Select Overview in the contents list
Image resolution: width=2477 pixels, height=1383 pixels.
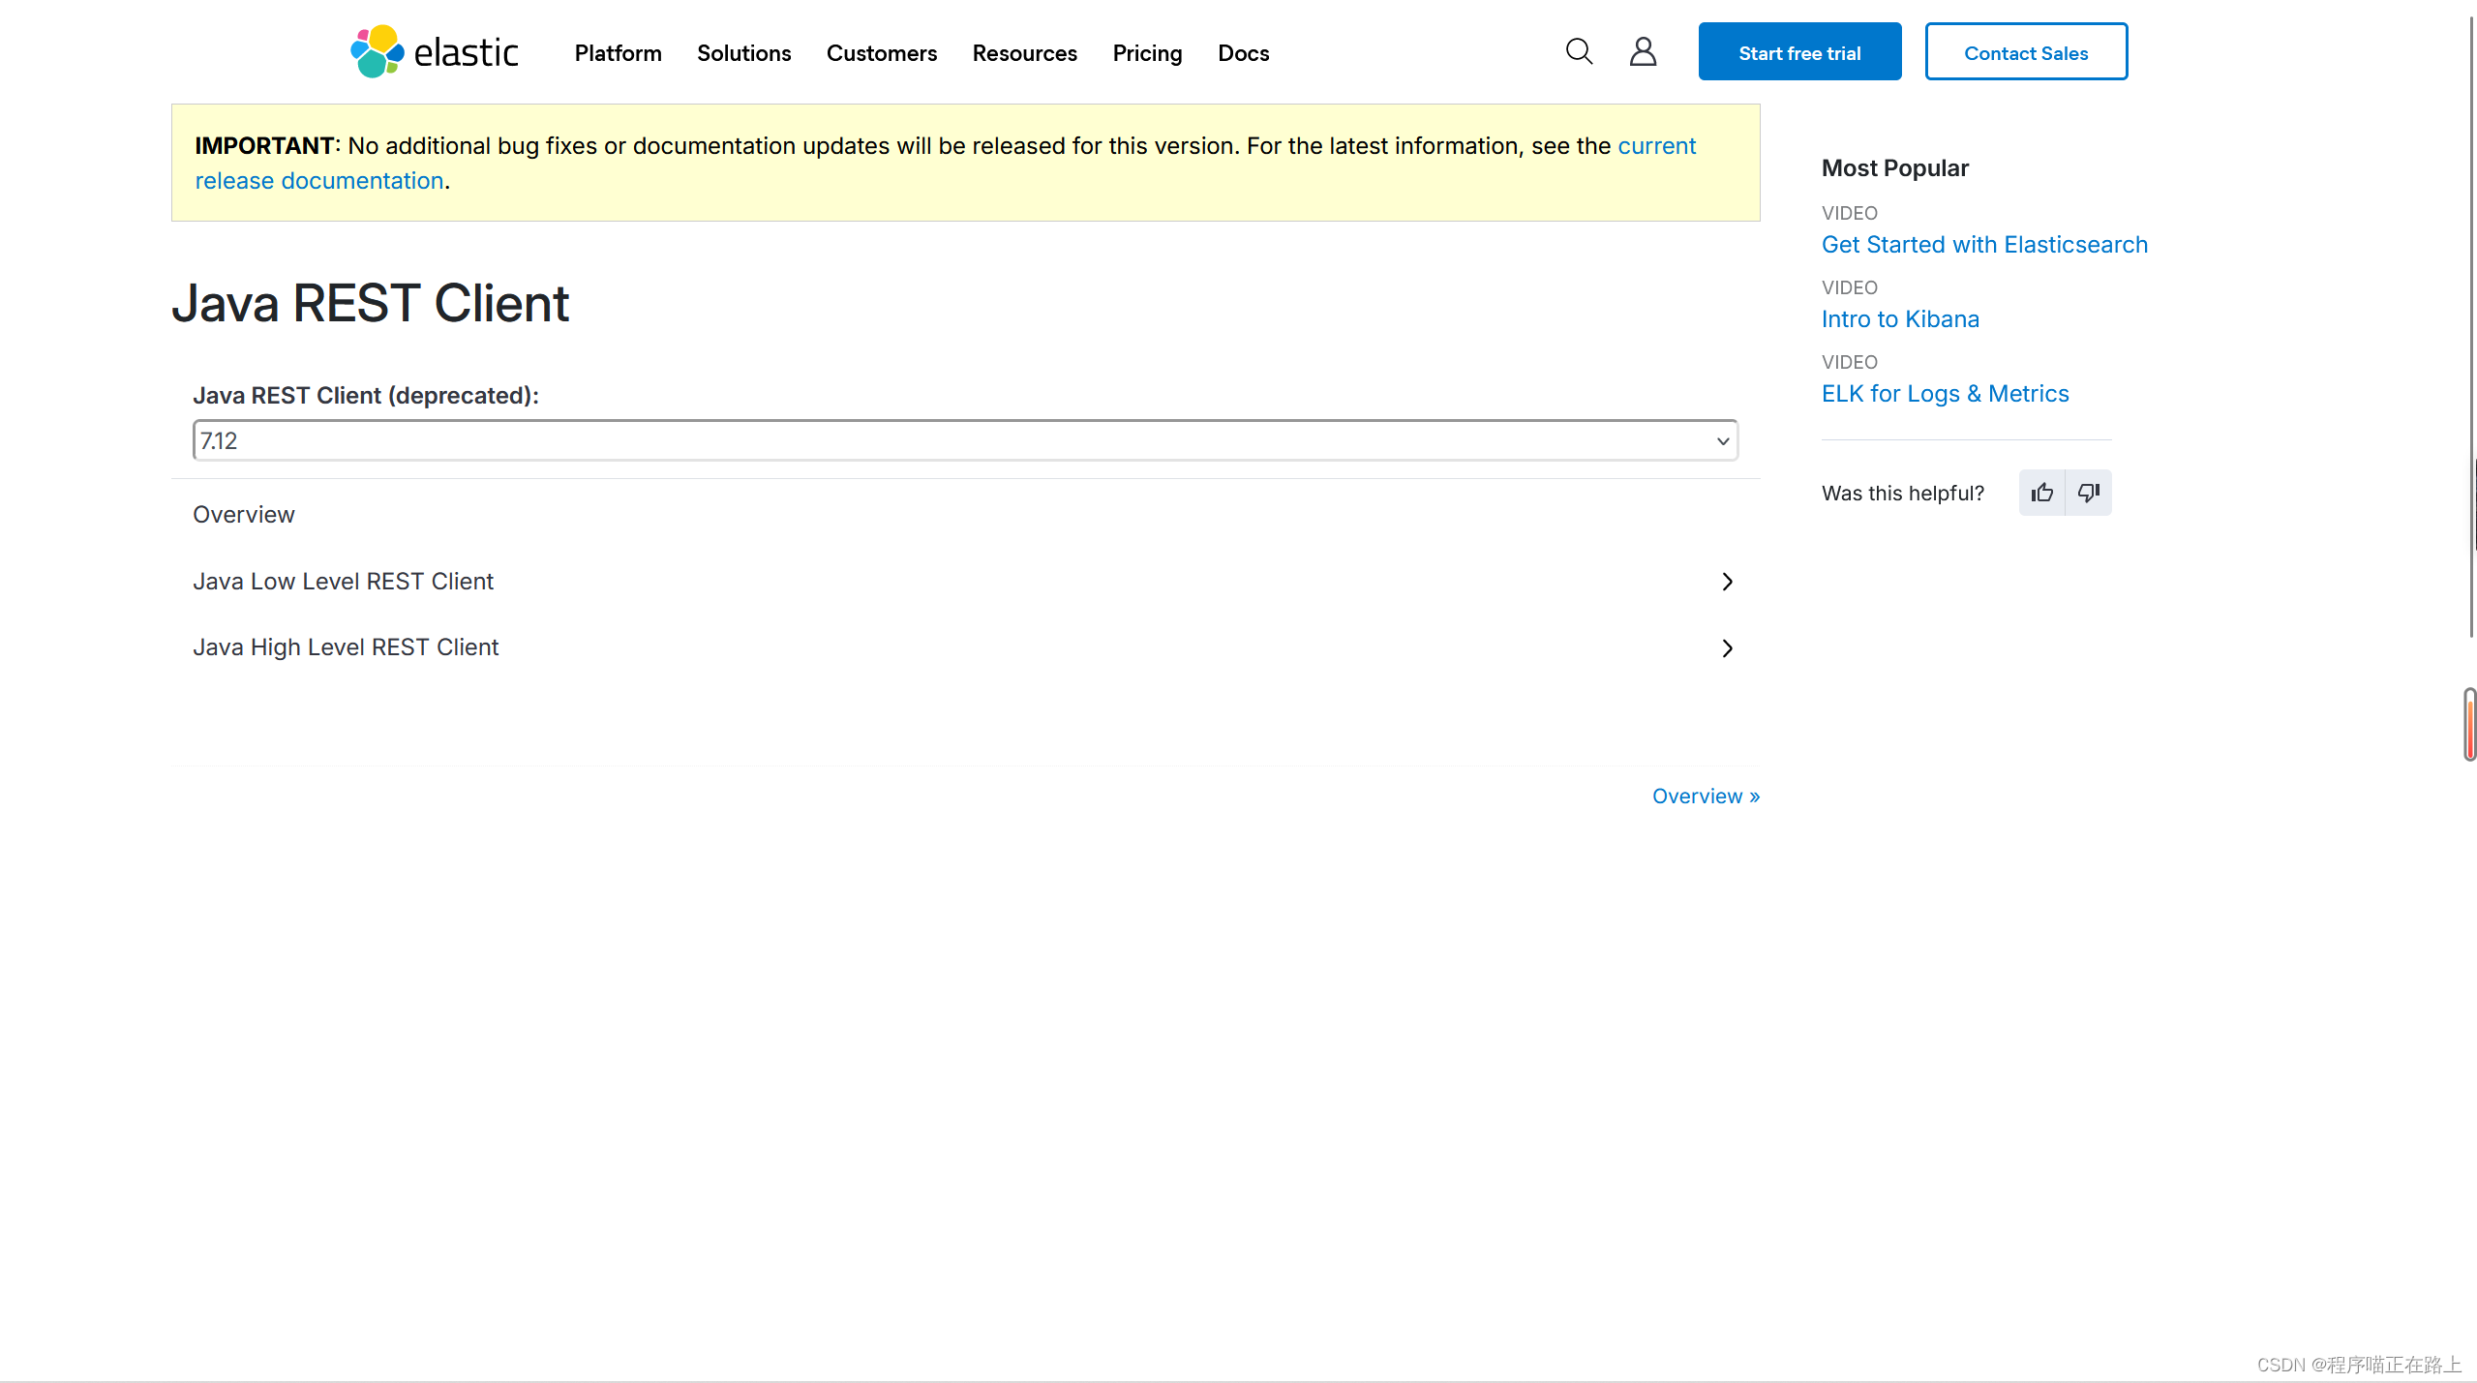coord(244,515)
